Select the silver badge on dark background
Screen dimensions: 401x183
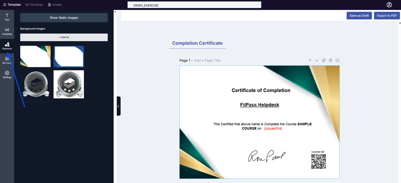(35, 84)
